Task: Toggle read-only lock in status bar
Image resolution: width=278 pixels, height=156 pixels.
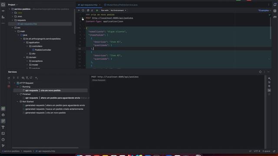Action: [x=274, y=151]
